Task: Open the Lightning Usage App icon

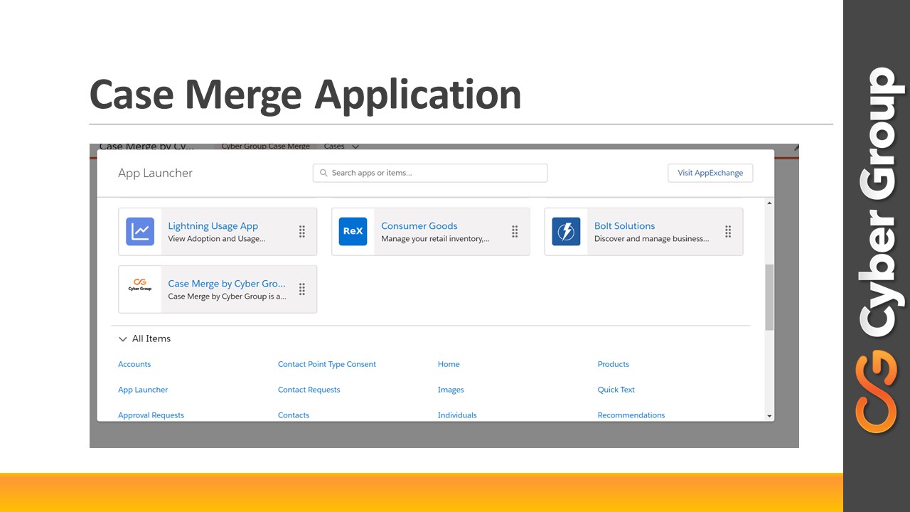Action: tap(140, 231)
